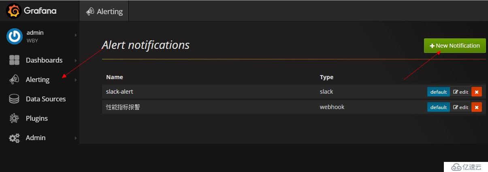Edit the 性能指标报警 webhook notification
The image size is (488, 172).
[x=461, y=107]
